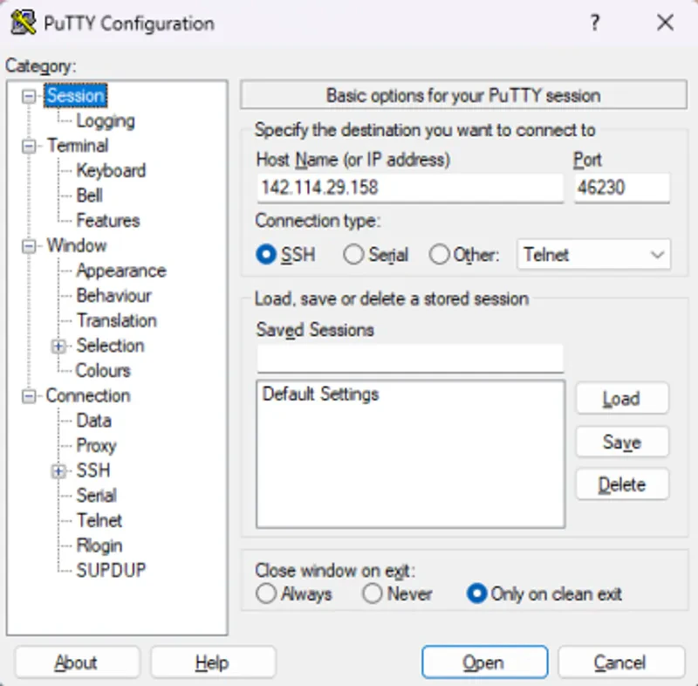The width and height of the screenshot is (698, 686).
Task: Select the SSH connection type
Action: click(x=267, y=254)
